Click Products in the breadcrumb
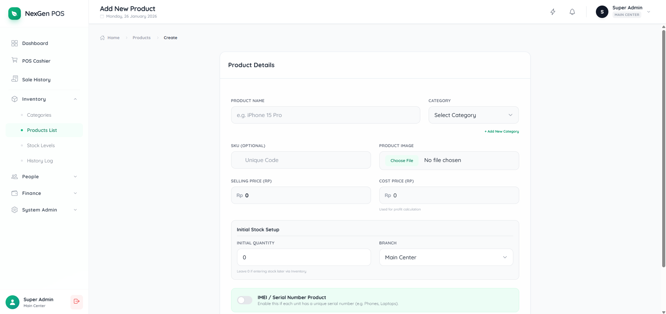The image size is (666, 314). [141, 37]
